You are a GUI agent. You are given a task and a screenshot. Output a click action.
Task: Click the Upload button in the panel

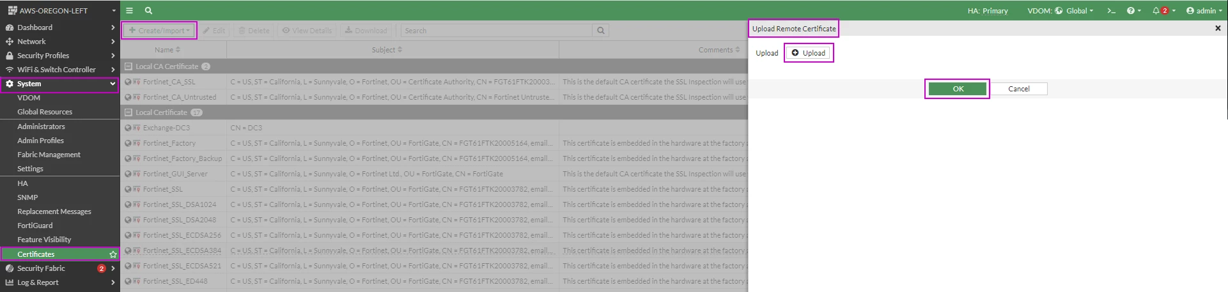(809, 53)
